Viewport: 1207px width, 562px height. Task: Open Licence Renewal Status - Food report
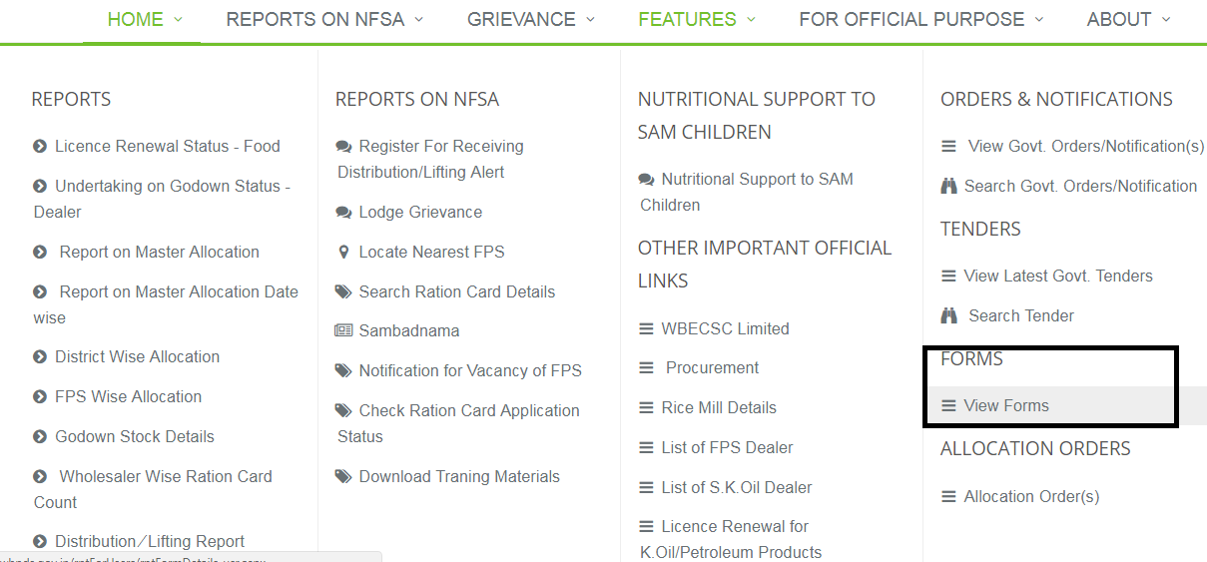point(167,147)
